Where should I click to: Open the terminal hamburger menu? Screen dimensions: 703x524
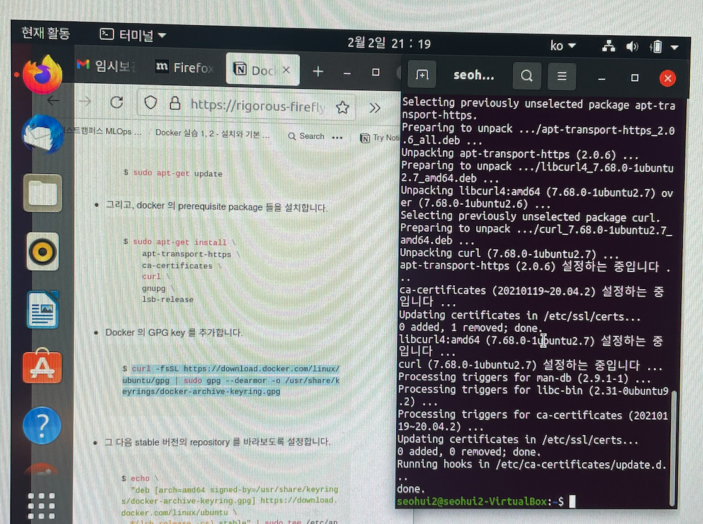click(562, 76)
